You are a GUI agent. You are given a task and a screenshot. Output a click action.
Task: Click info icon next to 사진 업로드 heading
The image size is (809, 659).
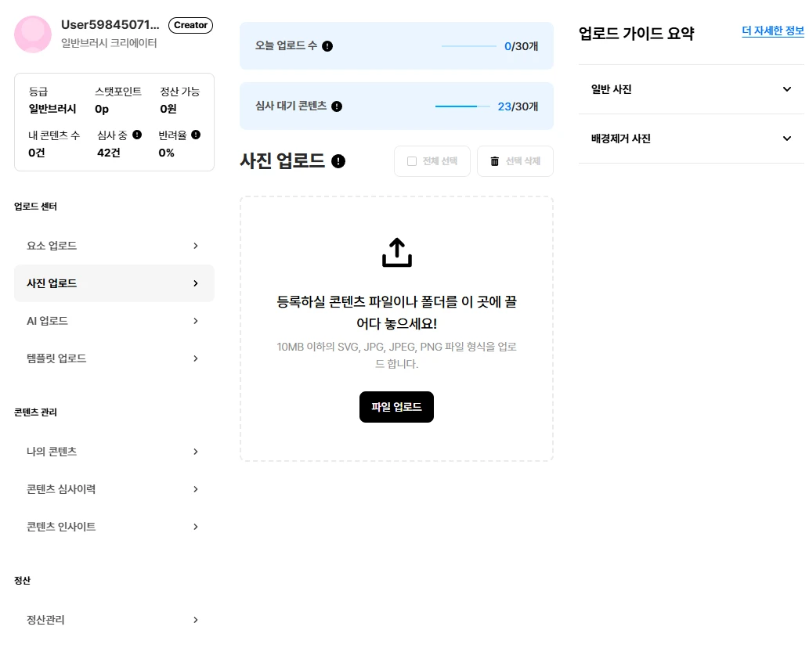click(x=338, y=161)
